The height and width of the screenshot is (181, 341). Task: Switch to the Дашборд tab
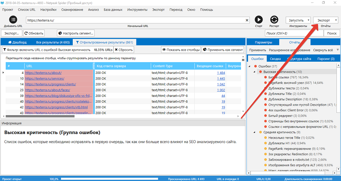coord(17,42)
